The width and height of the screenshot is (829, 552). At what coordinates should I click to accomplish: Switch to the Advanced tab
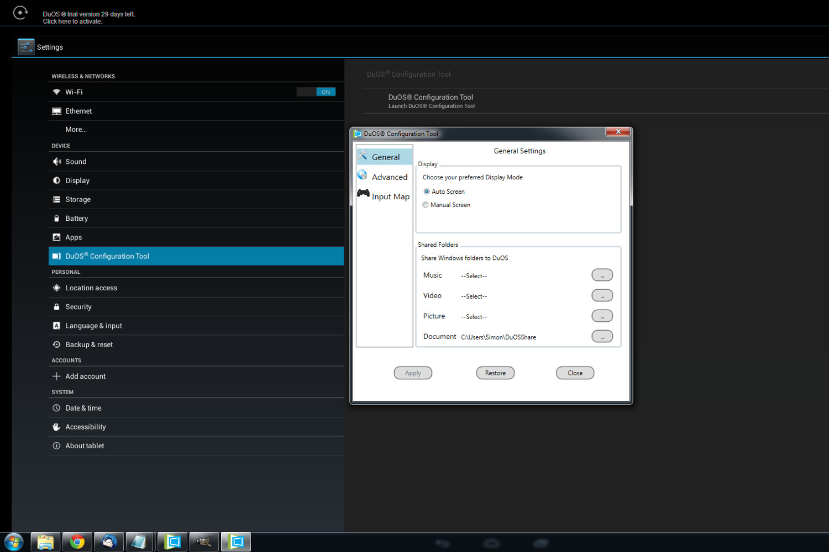coord(385,177)
